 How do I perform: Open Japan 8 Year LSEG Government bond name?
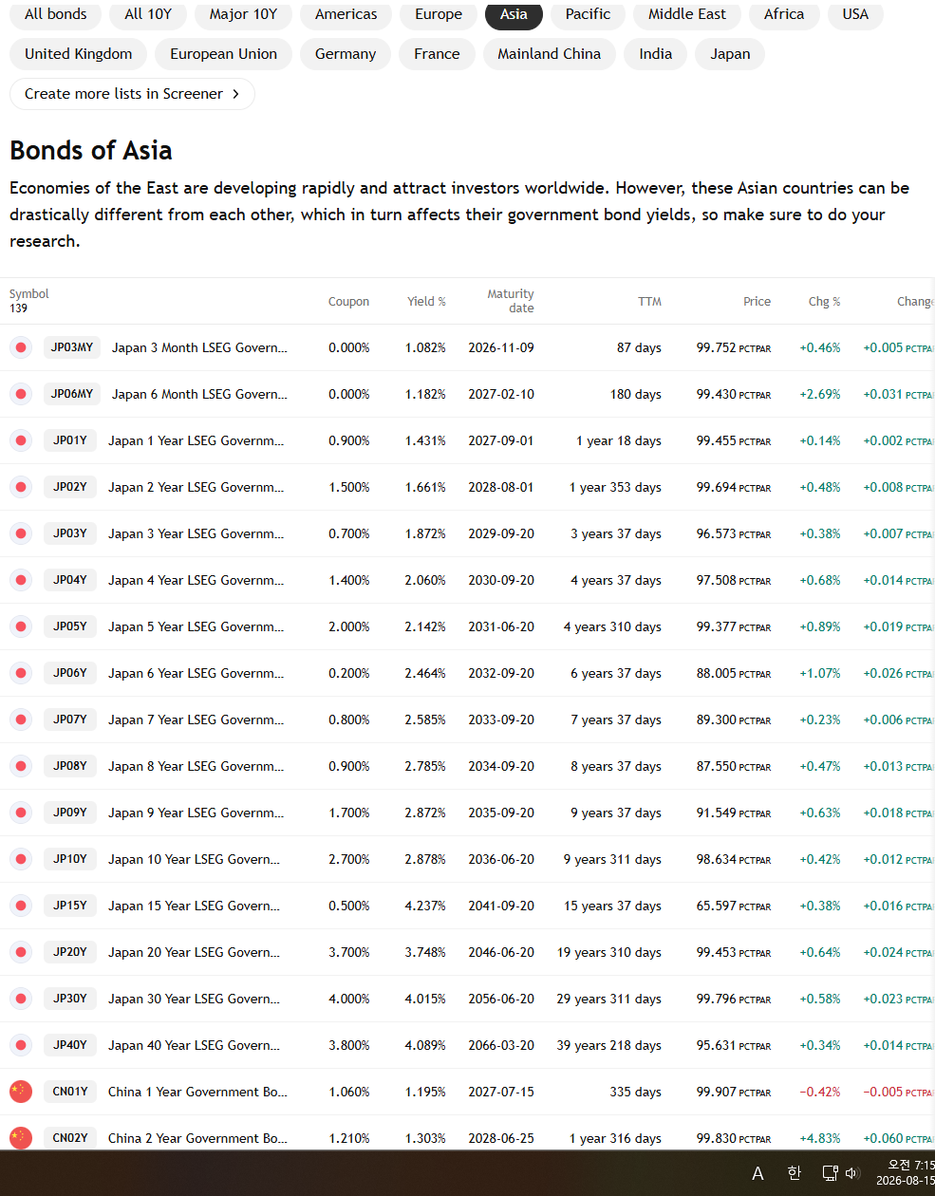click(x=196, y=766)
